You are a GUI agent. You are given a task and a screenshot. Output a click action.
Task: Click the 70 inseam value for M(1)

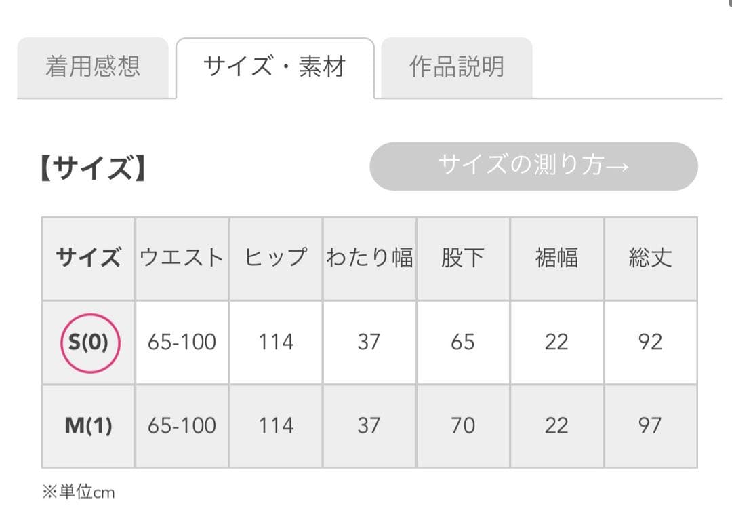(463, 426)
